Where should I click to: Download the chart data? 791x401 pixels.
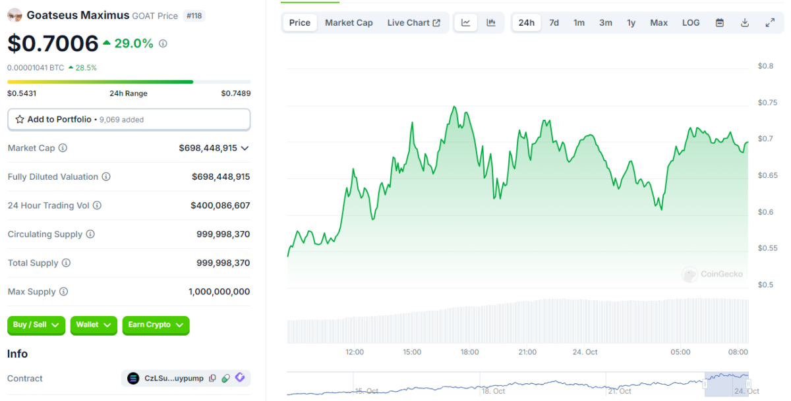coord(745,22)
